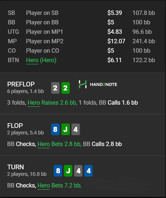
Task: Click the Hero link in the flop action
Action: (44, 144)
